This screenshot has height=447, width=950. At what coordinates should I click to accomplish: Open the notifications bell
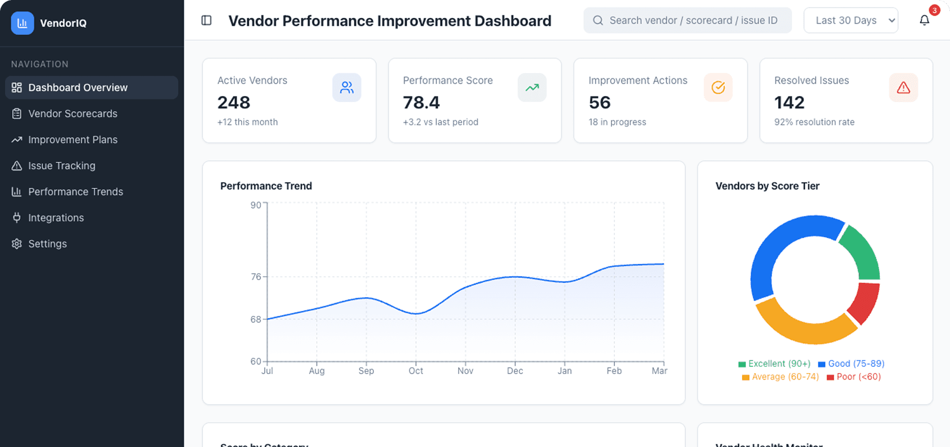924,20
